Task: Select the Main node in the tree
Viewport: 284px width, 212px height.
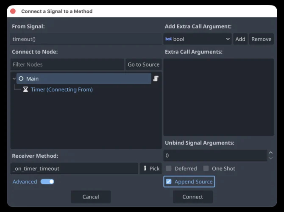Action: [32, 79]
